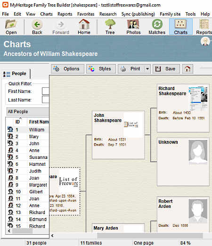Select person ID 8 Joan row
212x246 pixels.
point(28,178)
